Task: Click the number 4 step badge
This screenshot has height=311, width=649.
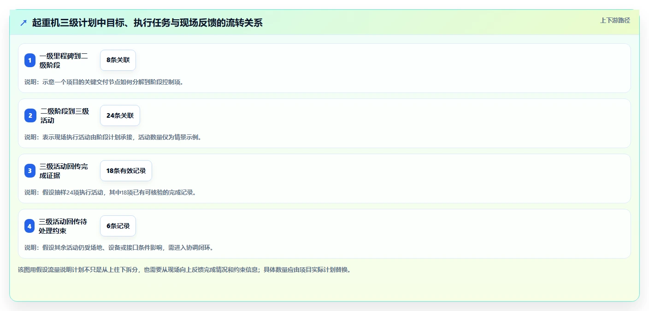Action: 30,226
